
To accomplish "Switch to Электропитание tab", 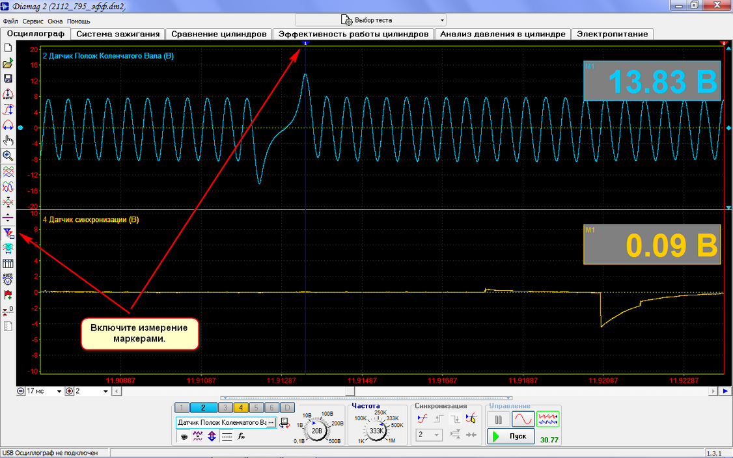I will pos(613,34).
